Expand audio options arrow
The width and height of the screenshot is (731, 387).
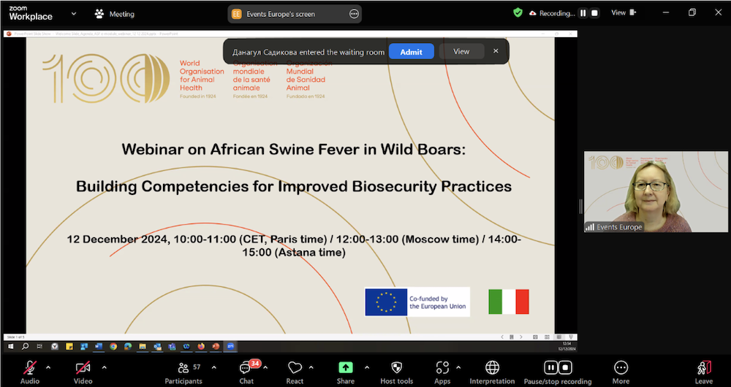(48, 367)
